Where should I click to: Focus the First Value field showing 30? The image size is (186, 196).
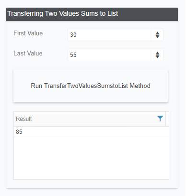pos(109,35)
